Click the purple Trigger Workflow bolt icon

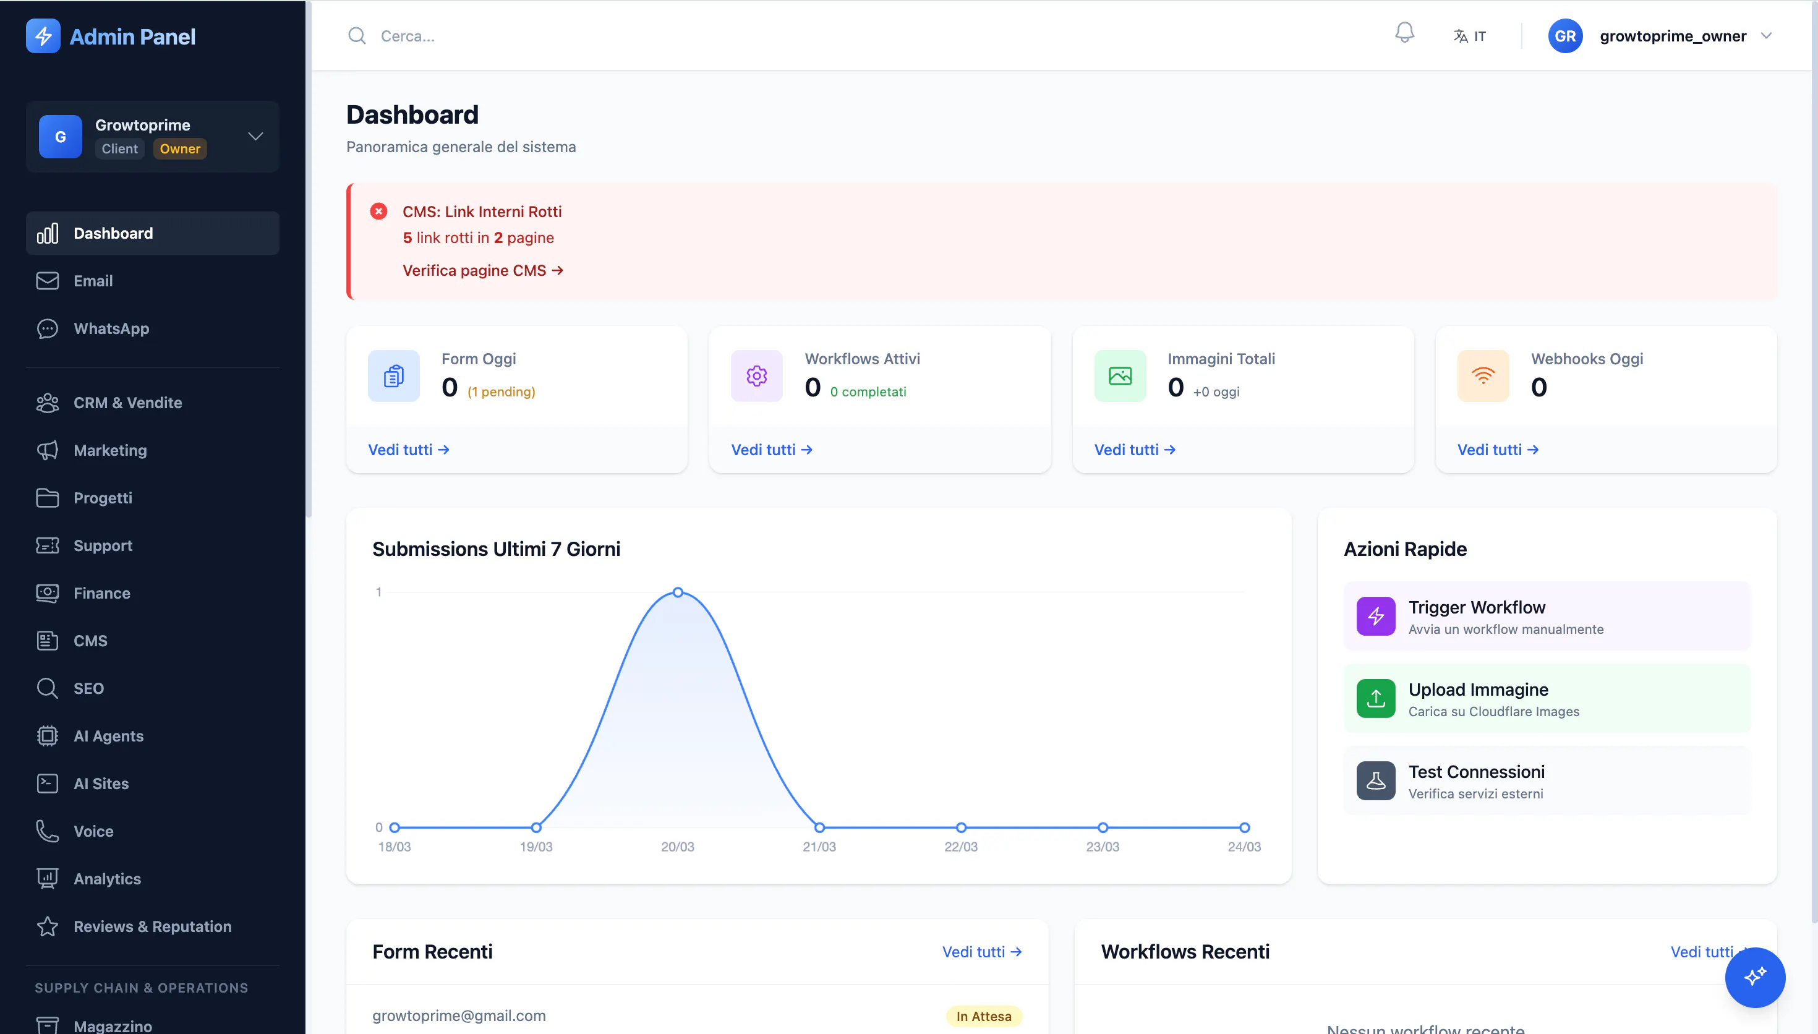[x=1376, y=616]
